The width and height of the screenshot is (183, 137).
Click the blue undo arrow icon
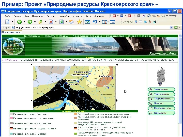pyautogui.click(x=95, y=22)
